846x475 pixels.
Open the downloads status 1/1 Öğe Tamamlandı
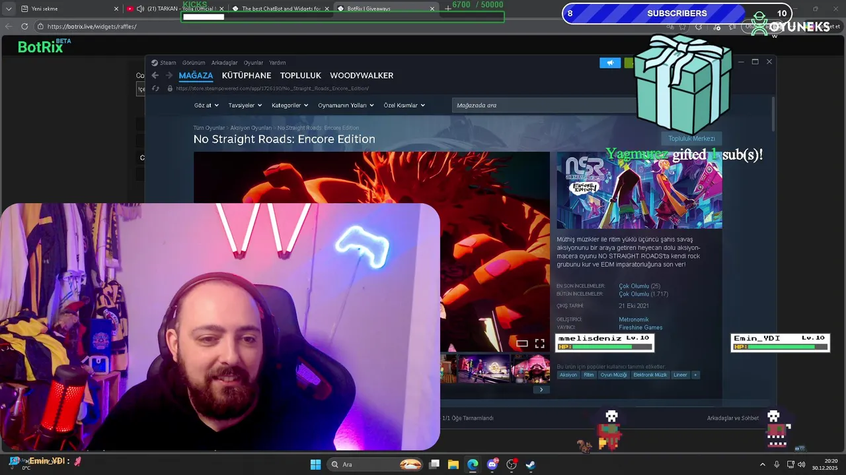(x=468, y=418)
